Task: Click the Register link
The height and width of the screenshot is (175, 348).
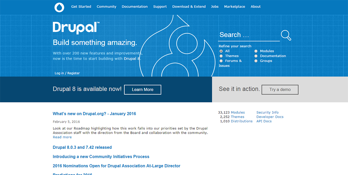Action: click(73, 73)
